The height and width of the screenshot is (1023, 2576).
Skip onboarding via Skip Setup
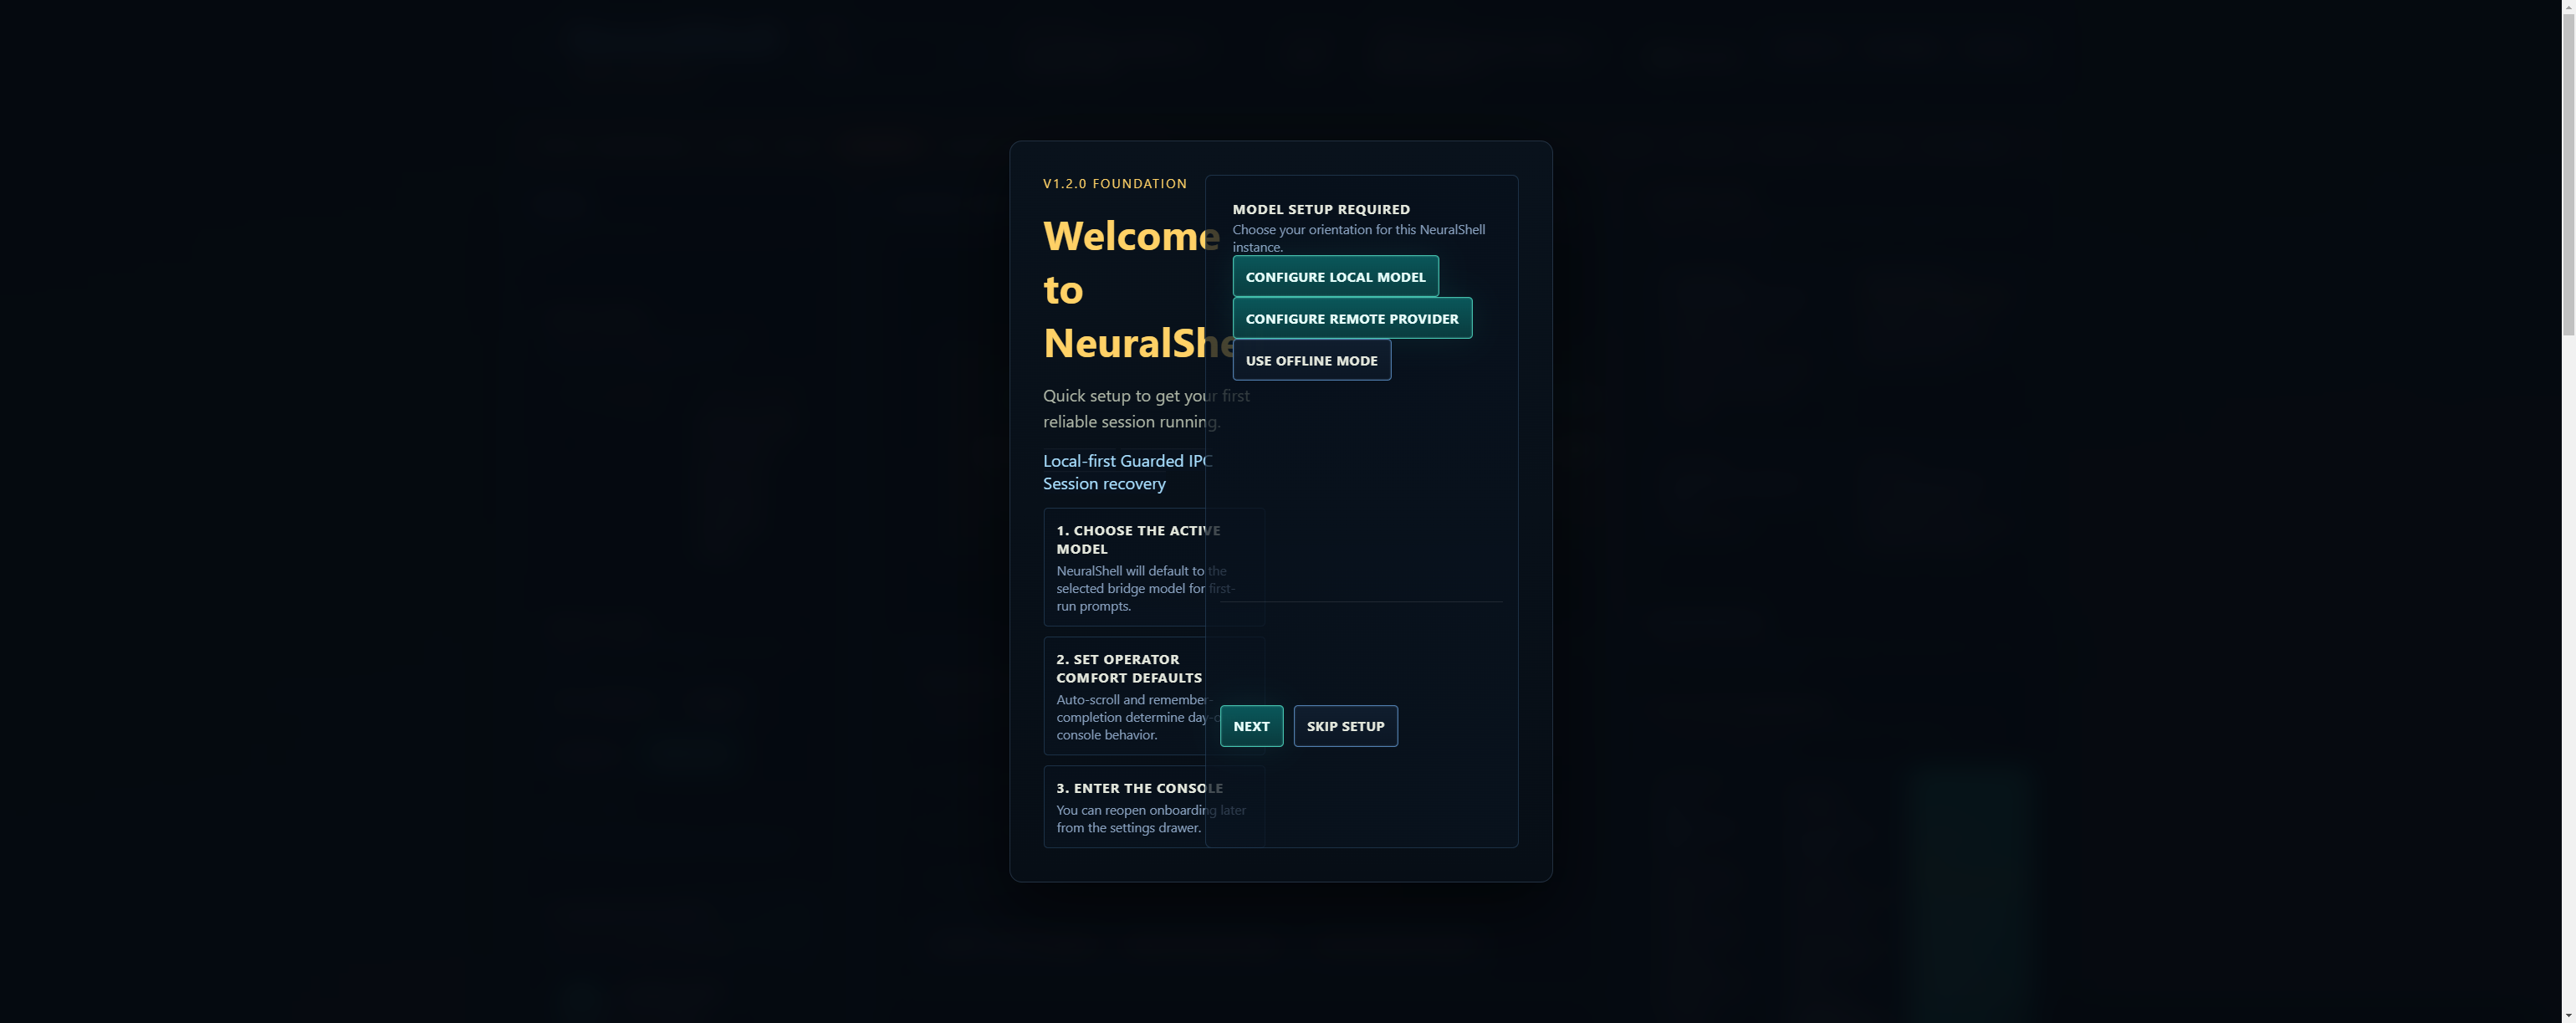1345,726
